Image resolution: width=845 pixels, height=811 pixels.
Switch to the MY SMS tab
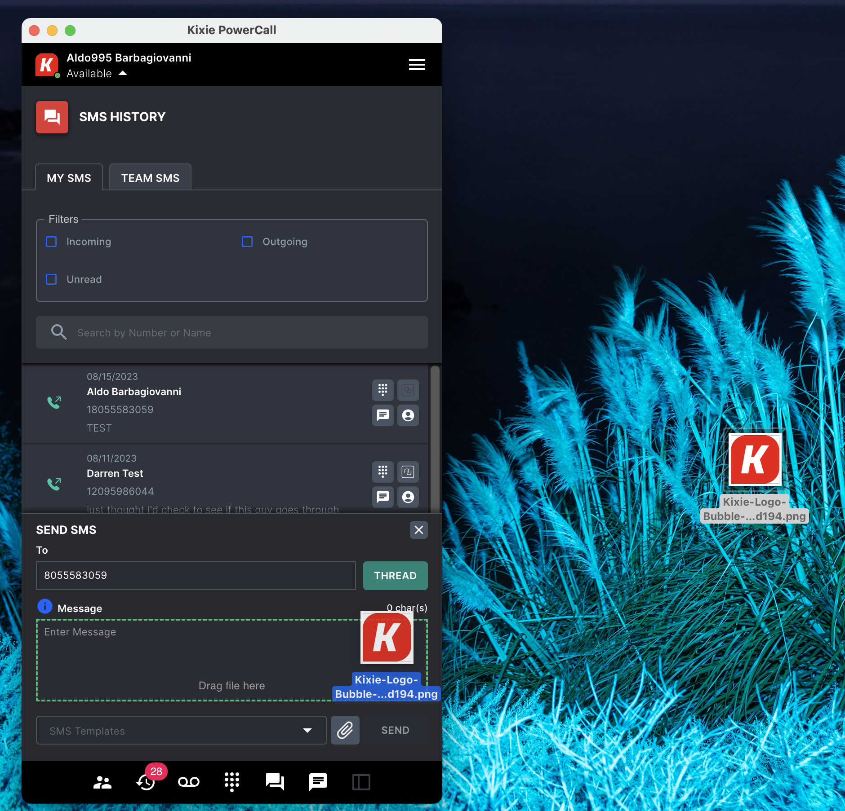tap(69, 178)
